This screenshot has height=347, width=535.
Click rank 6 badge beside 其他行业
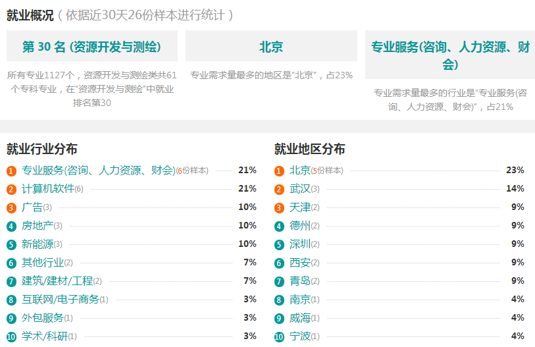11,263
